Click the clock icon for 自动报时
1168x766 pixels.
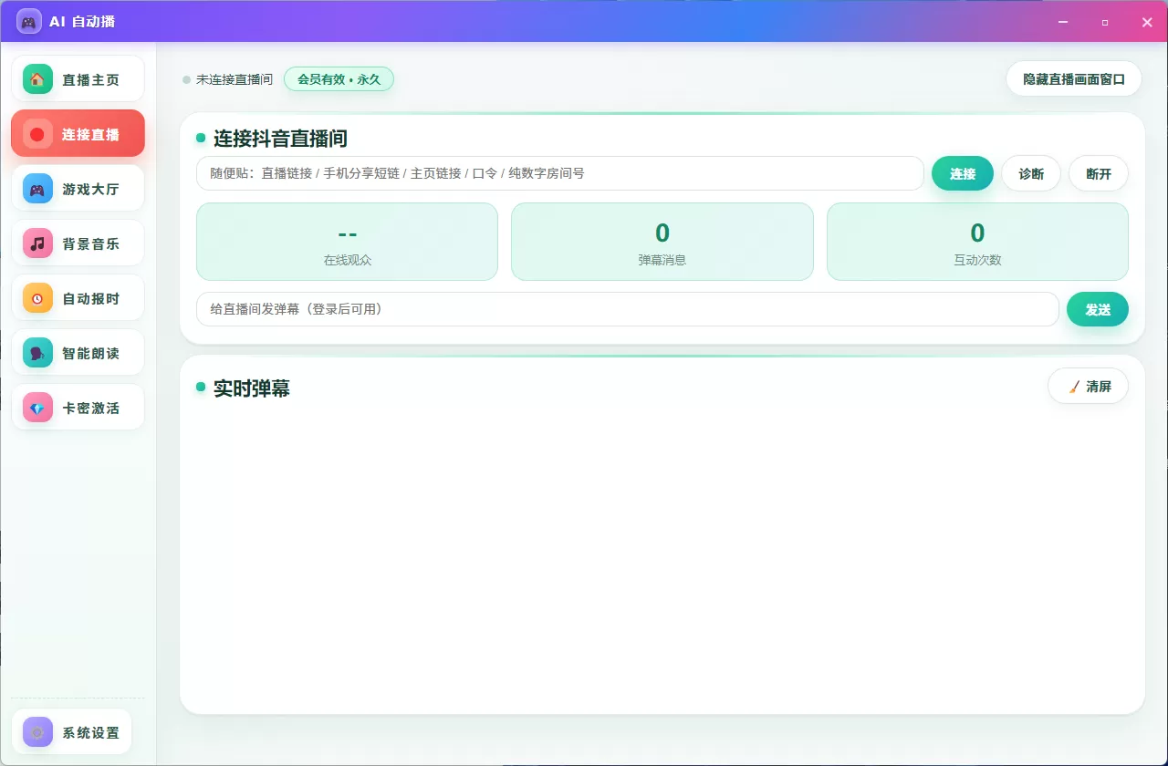[37, 298]
